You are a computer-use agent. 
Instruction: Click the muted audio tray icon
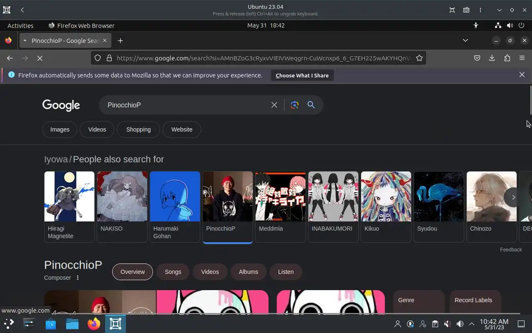click(x=448, y=324)
